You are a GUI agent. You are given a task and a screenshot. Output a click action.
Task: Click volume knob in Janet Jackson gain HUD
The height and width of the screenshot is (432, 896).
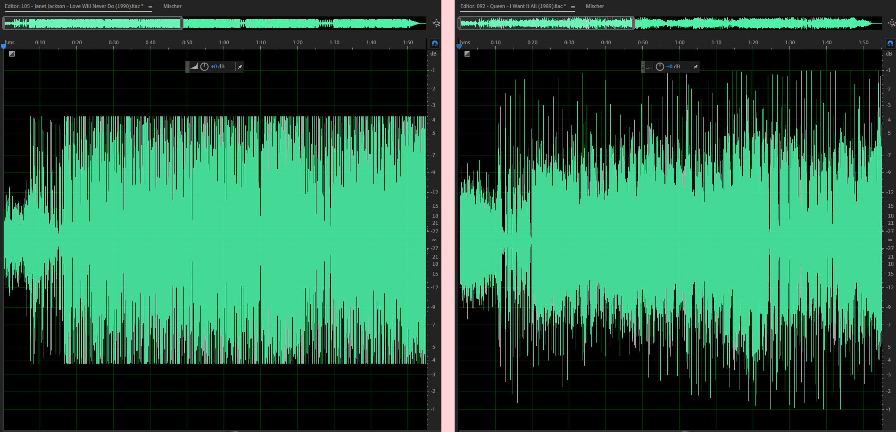click(x=204, y=67)
